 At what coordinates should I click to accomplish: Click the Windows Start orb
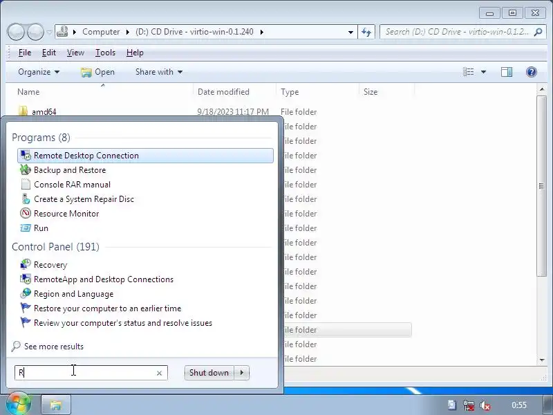point(19,404)
